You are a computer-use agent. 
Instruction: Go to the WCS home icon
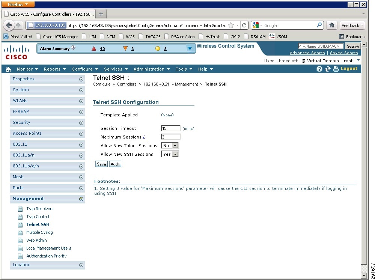[8, 69]
